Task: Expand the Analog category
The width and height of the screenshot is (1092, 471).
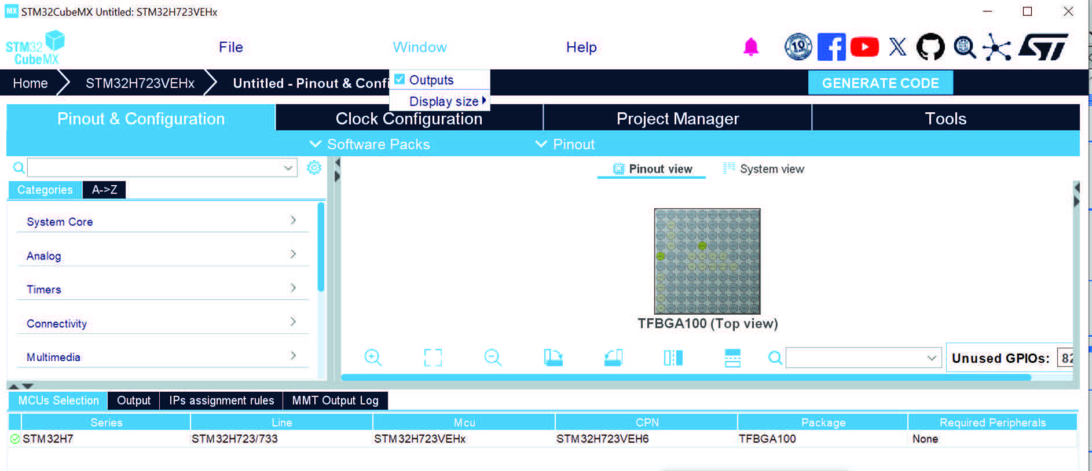Action: 162,256
